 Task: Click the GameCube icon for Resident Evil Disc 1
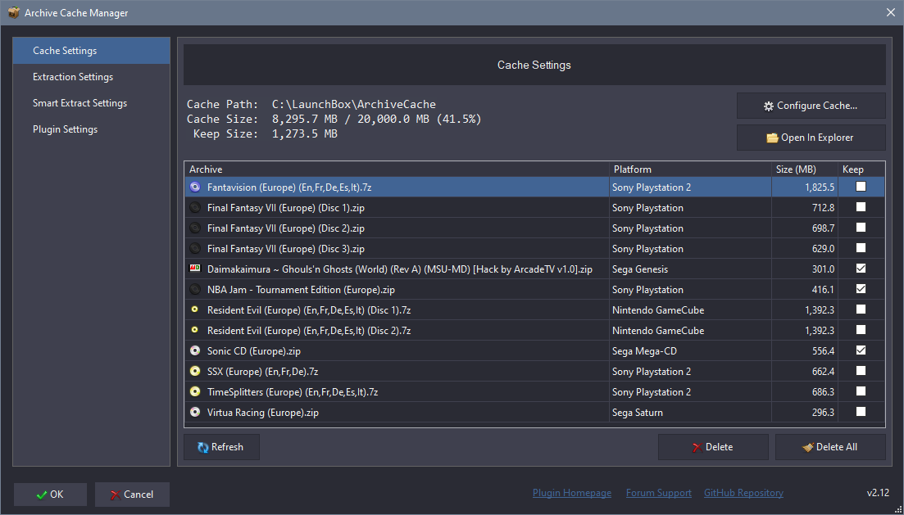coord(195,310)
